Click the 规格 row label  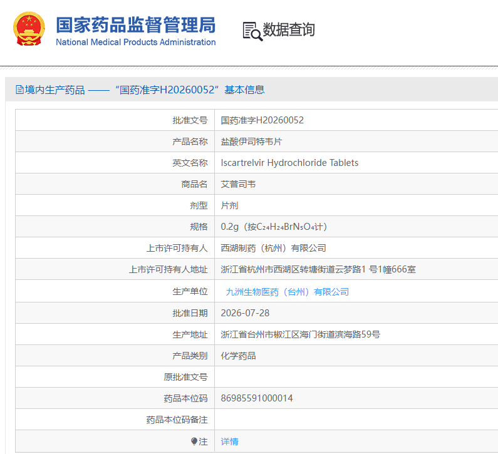point(199,227)
